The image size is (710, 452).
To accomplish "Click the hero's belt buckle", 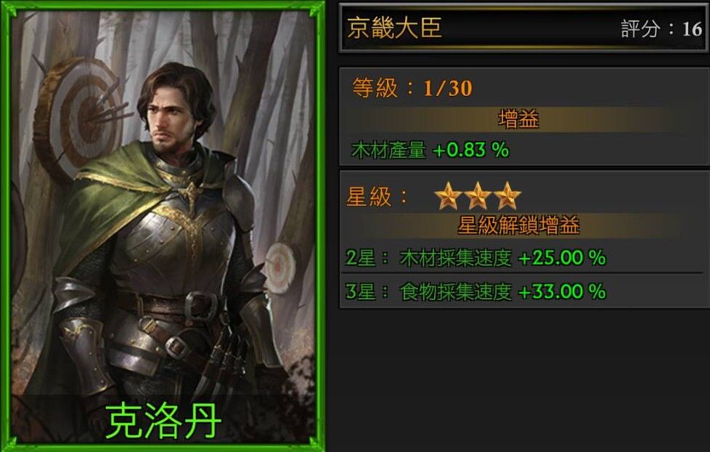I will (203, 306).
